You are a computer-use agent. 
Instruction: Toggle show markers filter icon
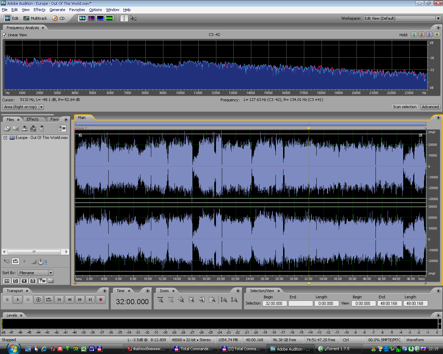point(42,281)
